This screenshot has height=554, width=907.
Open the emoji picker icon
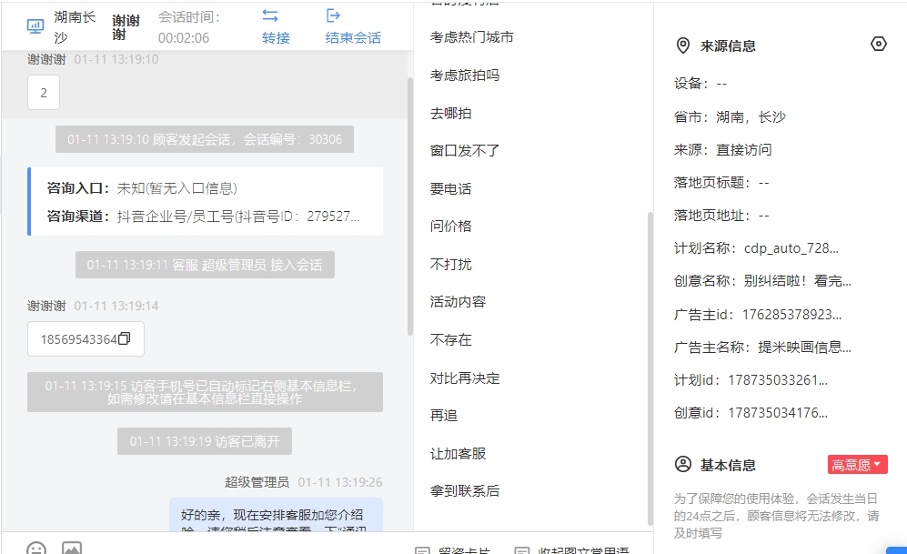36,548
